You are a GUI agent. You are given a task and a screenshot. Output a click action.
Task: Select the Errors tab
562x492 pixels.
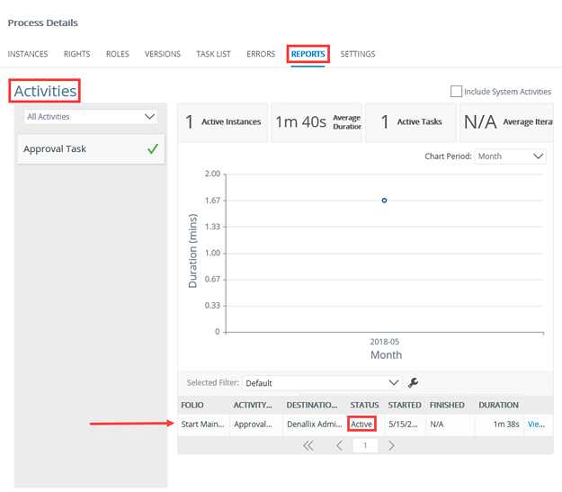point(261,54)
